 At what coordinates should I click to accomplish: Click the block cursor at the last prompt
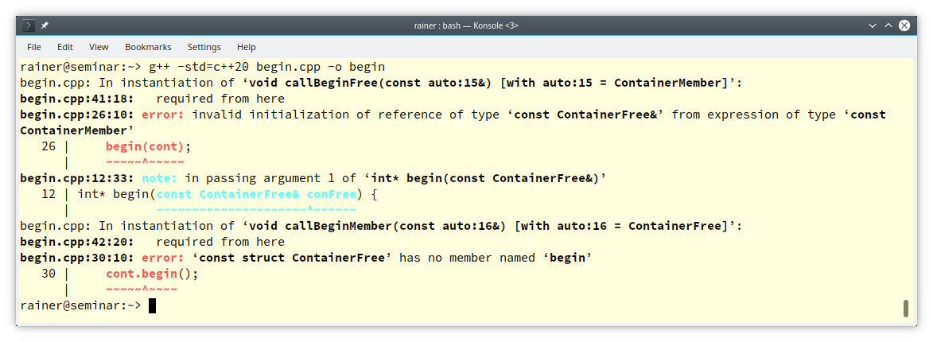(x=152, y=305)
